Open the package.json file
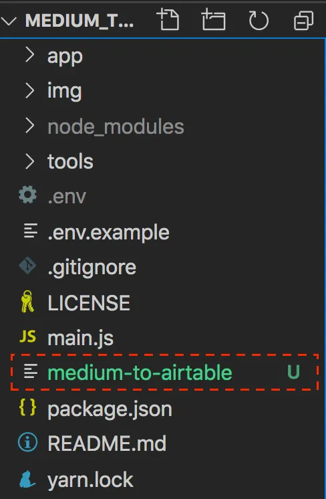The width and height of the screenshot is (326, 499). tap(110, 409)
